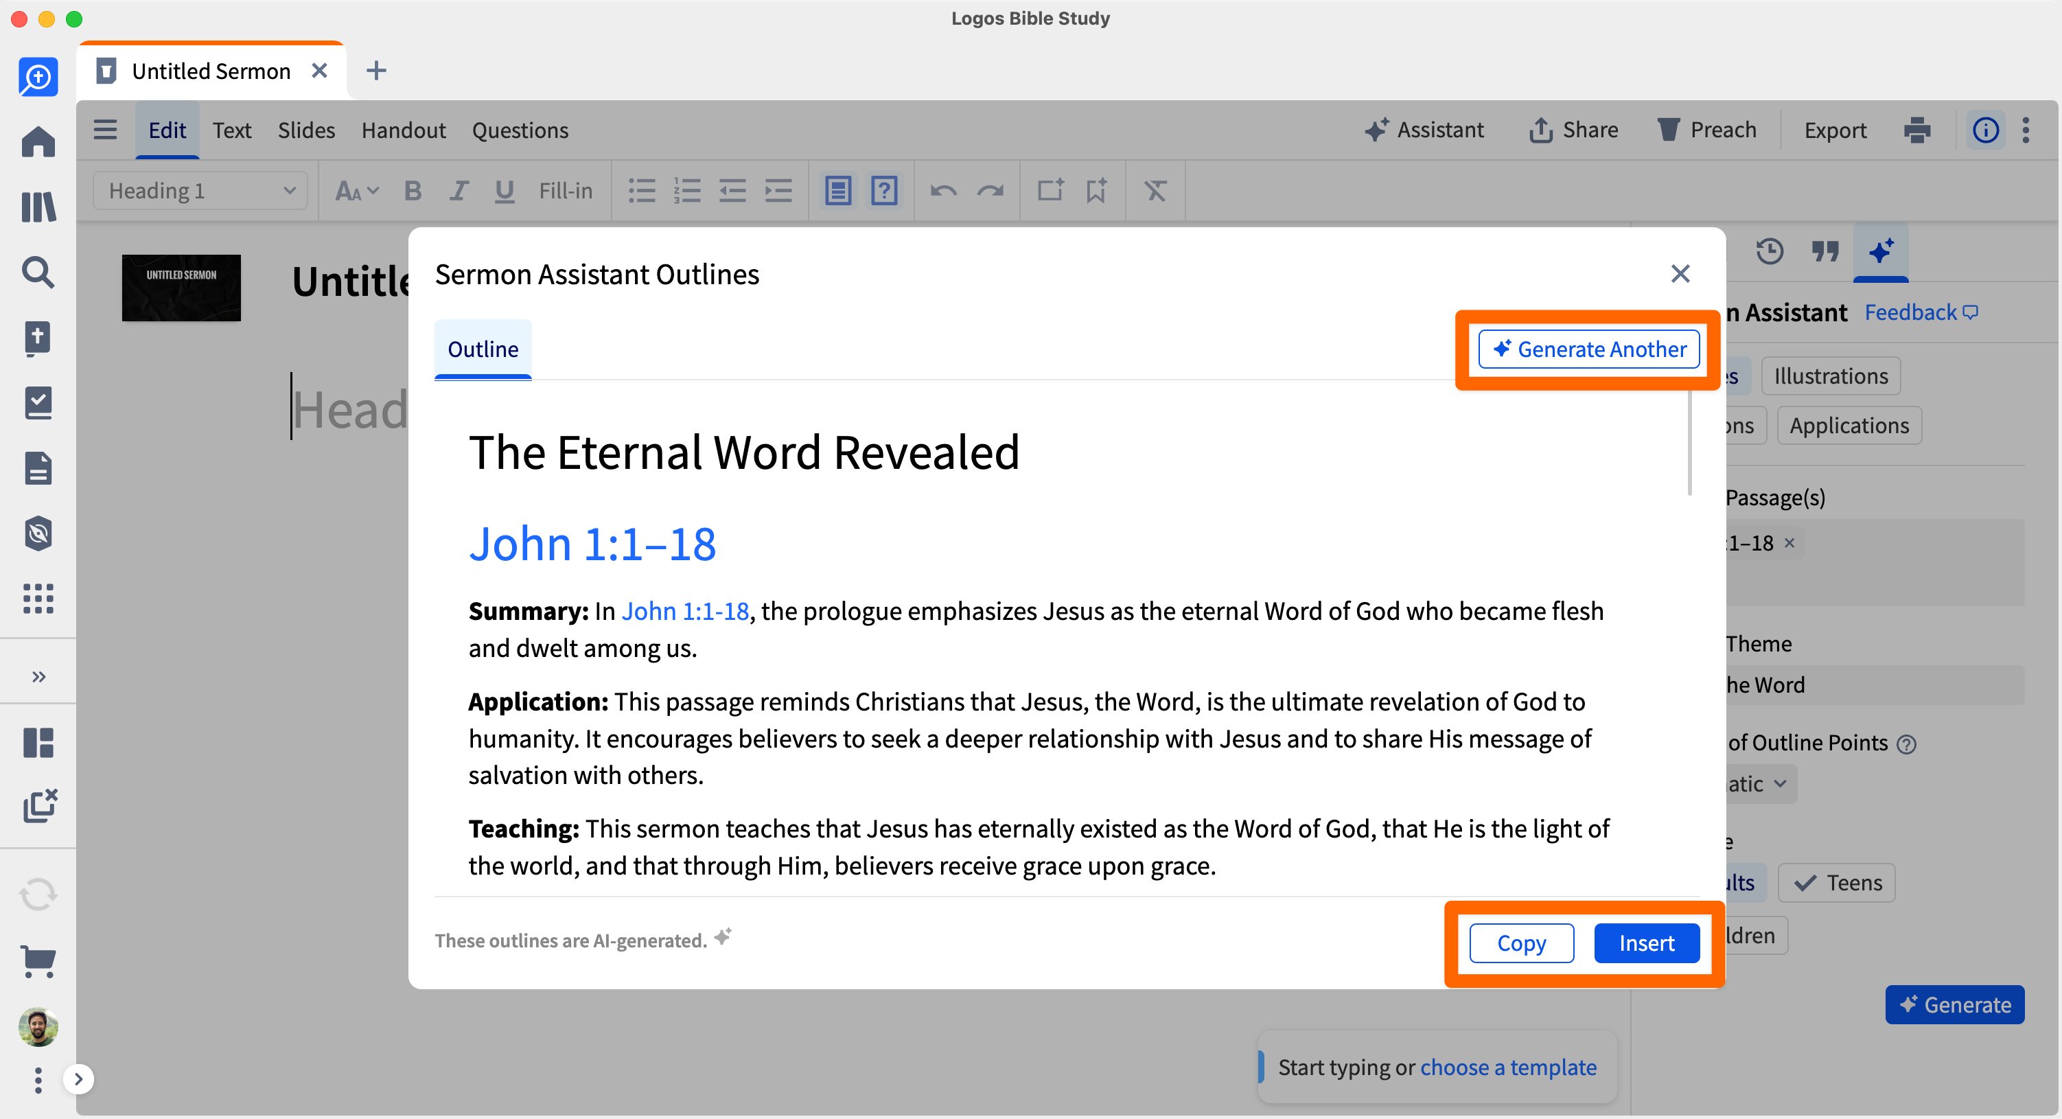Expand the sidebar with double chevron
The height and width of the screenshot is (1119, 2062).
[38, 676]
